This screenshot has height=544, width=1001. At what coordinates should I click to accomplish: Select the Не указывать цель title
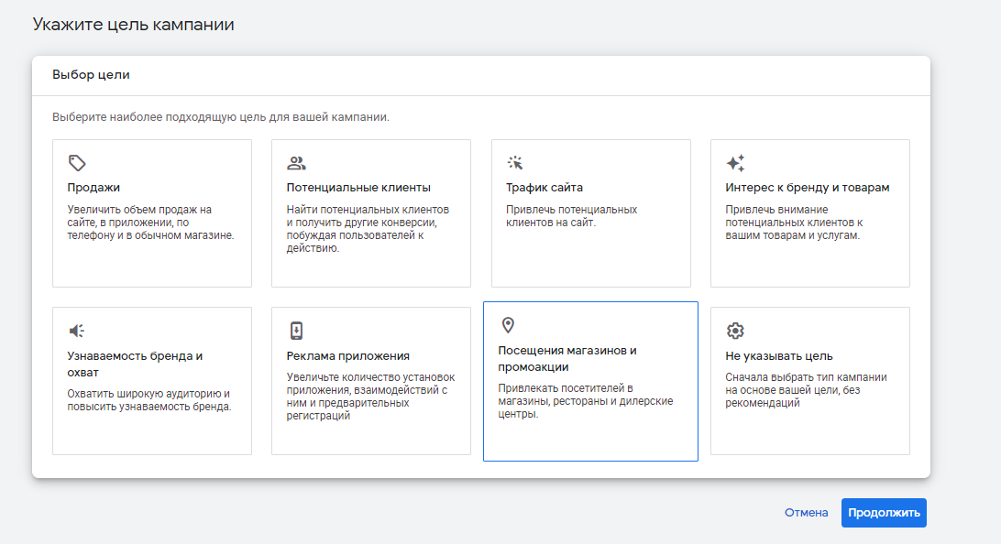(x=779, y=356)
